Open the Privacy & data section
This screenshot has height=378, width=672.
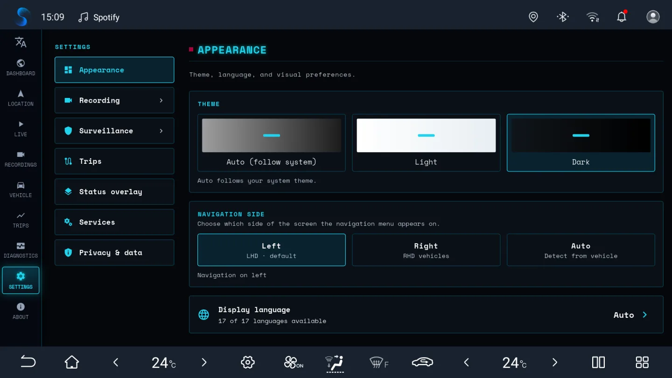[114, 252]
